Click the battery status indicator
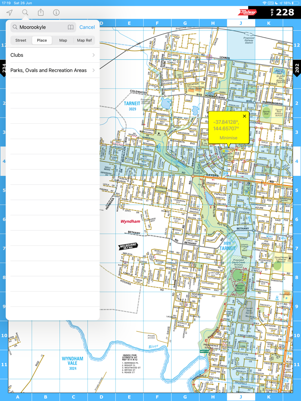The width and height of the screenshot is (301, 401). tap(296, 3)
